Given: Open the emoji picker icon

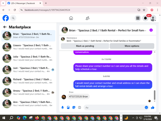Looking at the screenshot, I should [146, 107].
